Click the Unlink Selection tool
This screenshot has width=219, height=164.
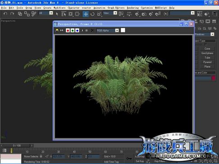(x=27, y=14)
